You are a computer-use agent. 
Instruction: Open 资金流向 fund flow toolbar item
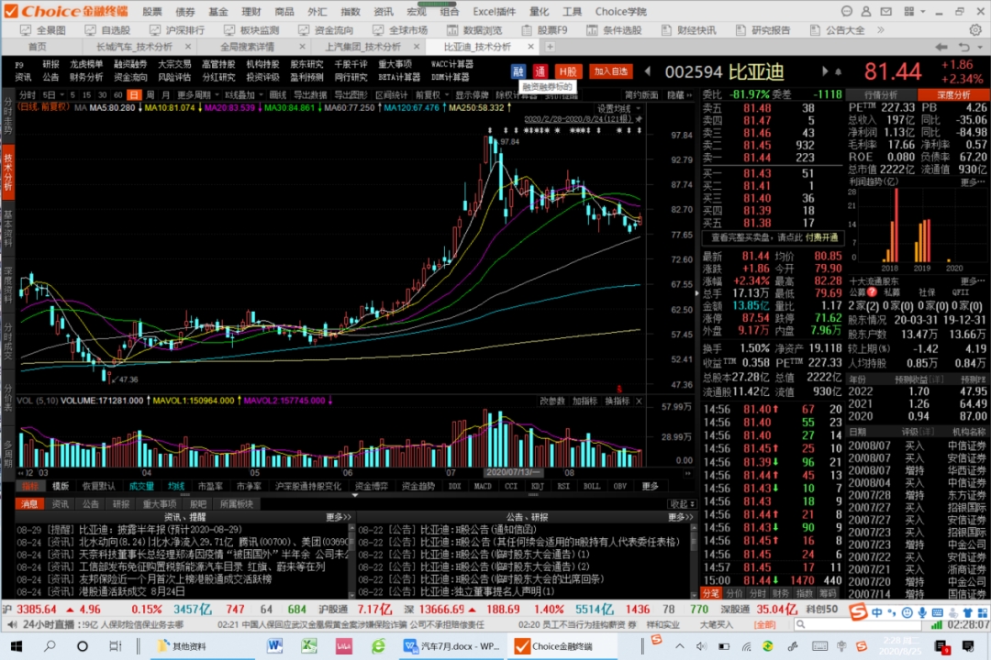point(326,29)
